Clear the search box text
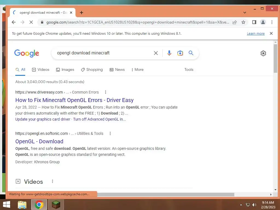This screenshot has height=210, width=280. [156, 53]
